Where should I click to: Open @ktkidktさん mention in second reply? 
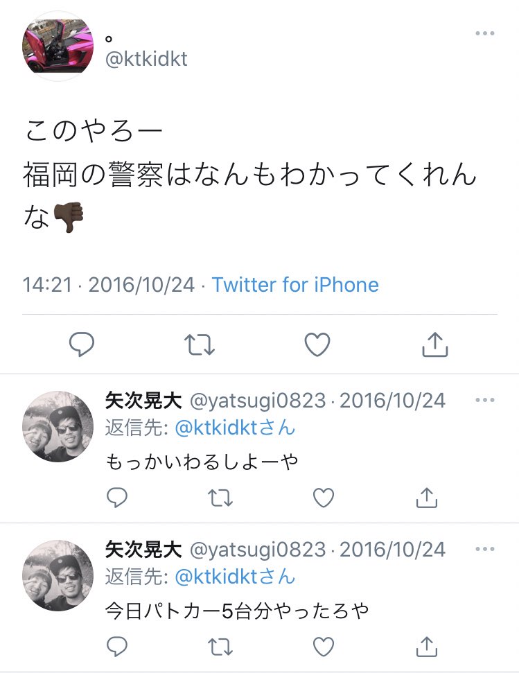pyautogui.click(x=235, y=577)
